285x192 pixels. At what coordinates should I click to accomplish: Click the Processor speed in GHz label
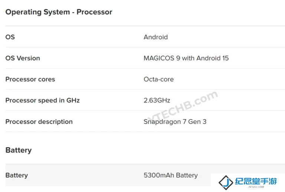pos(43,100)
